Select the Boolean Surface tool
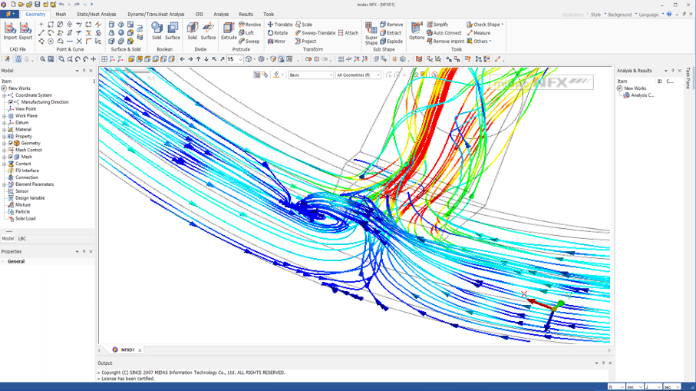The image size is (696, 391). 173,31
